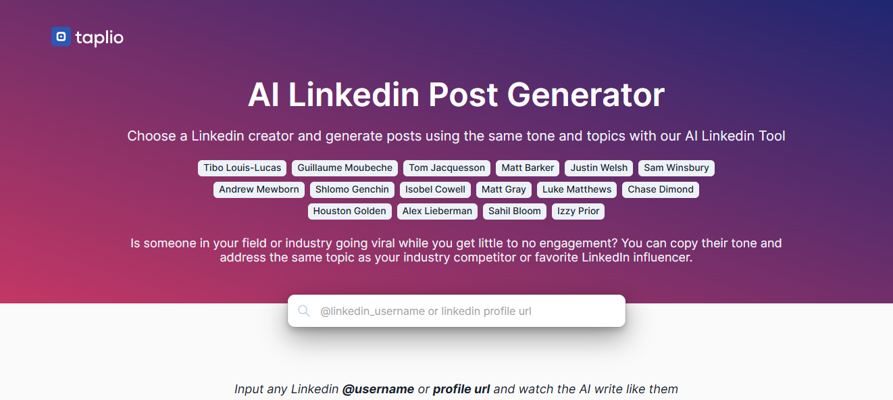Click the Taplio wordmark text
Viewport: 893px width, 400px height.
click(x=98, y=37)
